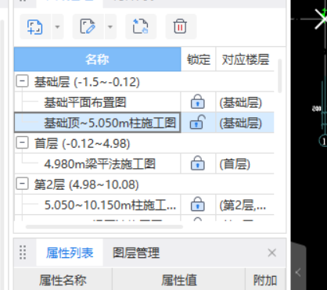Click the 对应楼层 column header

245,59
